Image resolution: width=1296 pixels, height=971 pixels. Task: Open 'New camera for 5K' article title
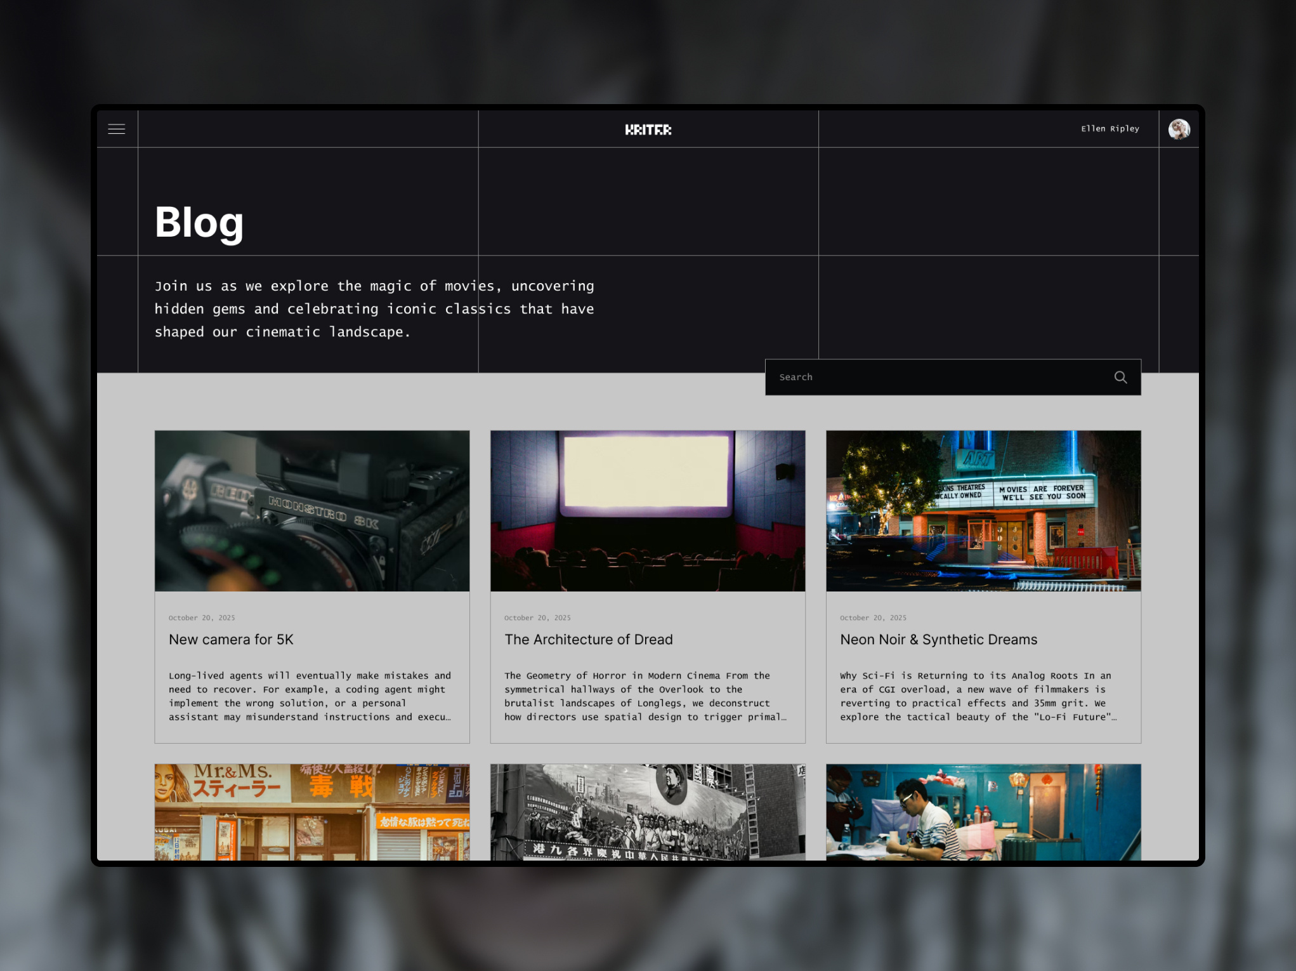(231, 640)
